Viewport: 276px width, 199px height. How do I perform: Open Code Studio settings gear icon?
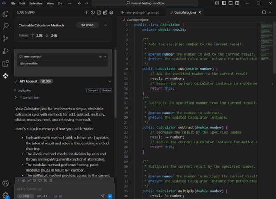pos(111,12)
